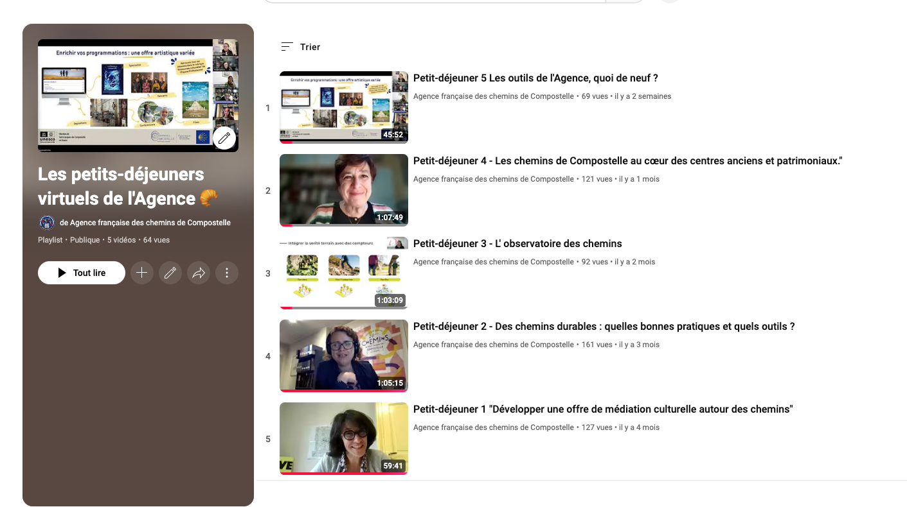Click title 'Petit-déjeuner 2 - Des chemins durables'

pyautogui.click(x=604, y=327)
